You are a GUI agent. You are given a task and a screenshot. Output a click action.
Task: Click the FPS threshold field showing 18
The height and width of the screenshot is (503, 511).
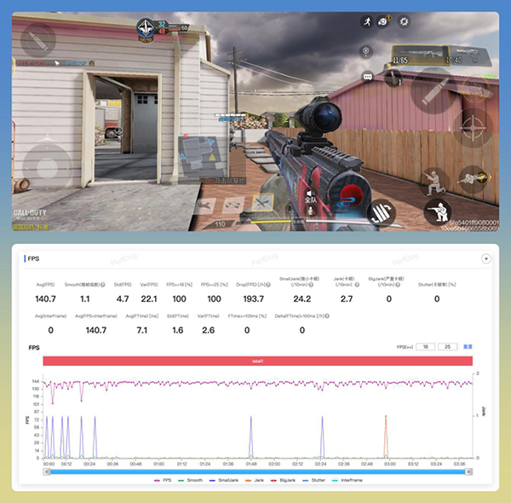[427, 347]
